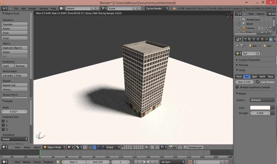Switch lamp type to Spot
This screenshot has height=164, width=277.
click(x=254, y=76)
